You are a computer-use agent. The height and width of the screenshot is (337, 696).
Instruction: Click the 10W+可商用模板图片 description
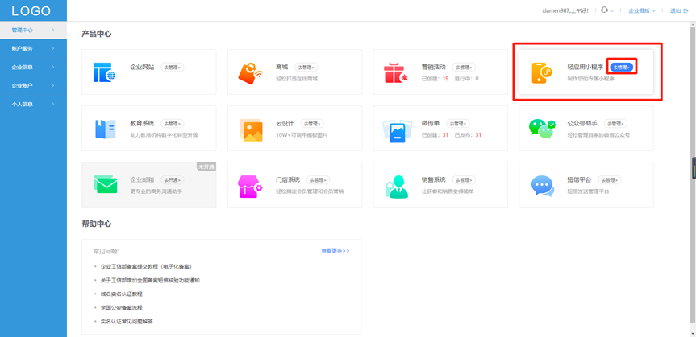(x=302, y=135)
